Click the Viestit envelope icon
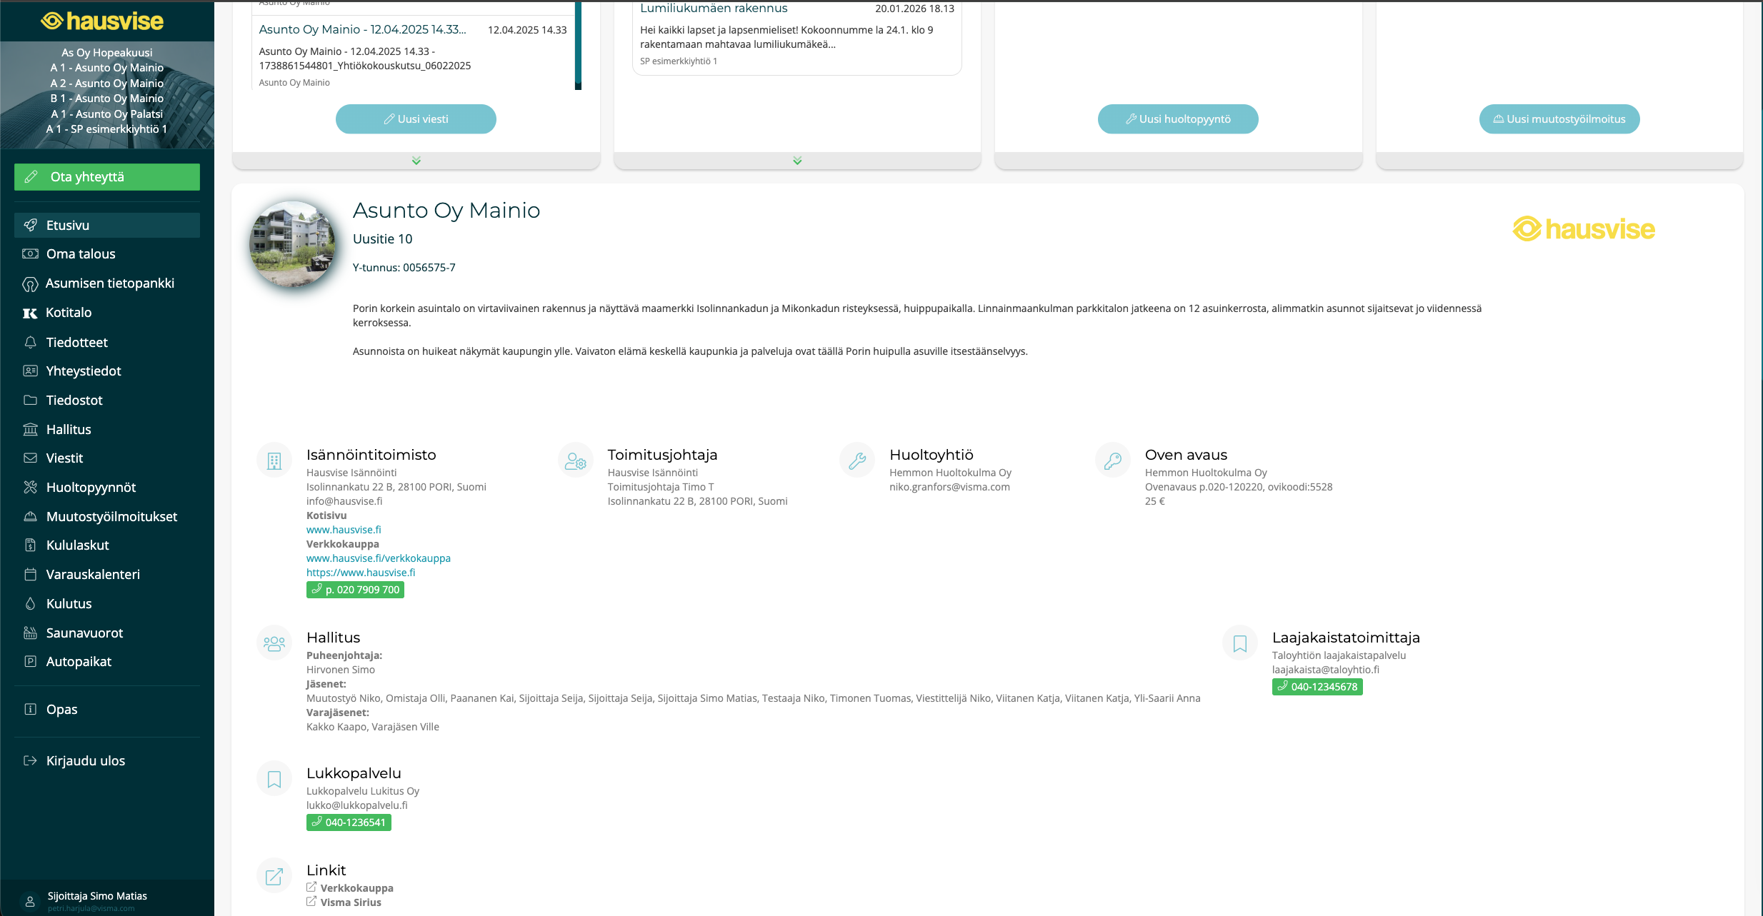 point(30,458)
